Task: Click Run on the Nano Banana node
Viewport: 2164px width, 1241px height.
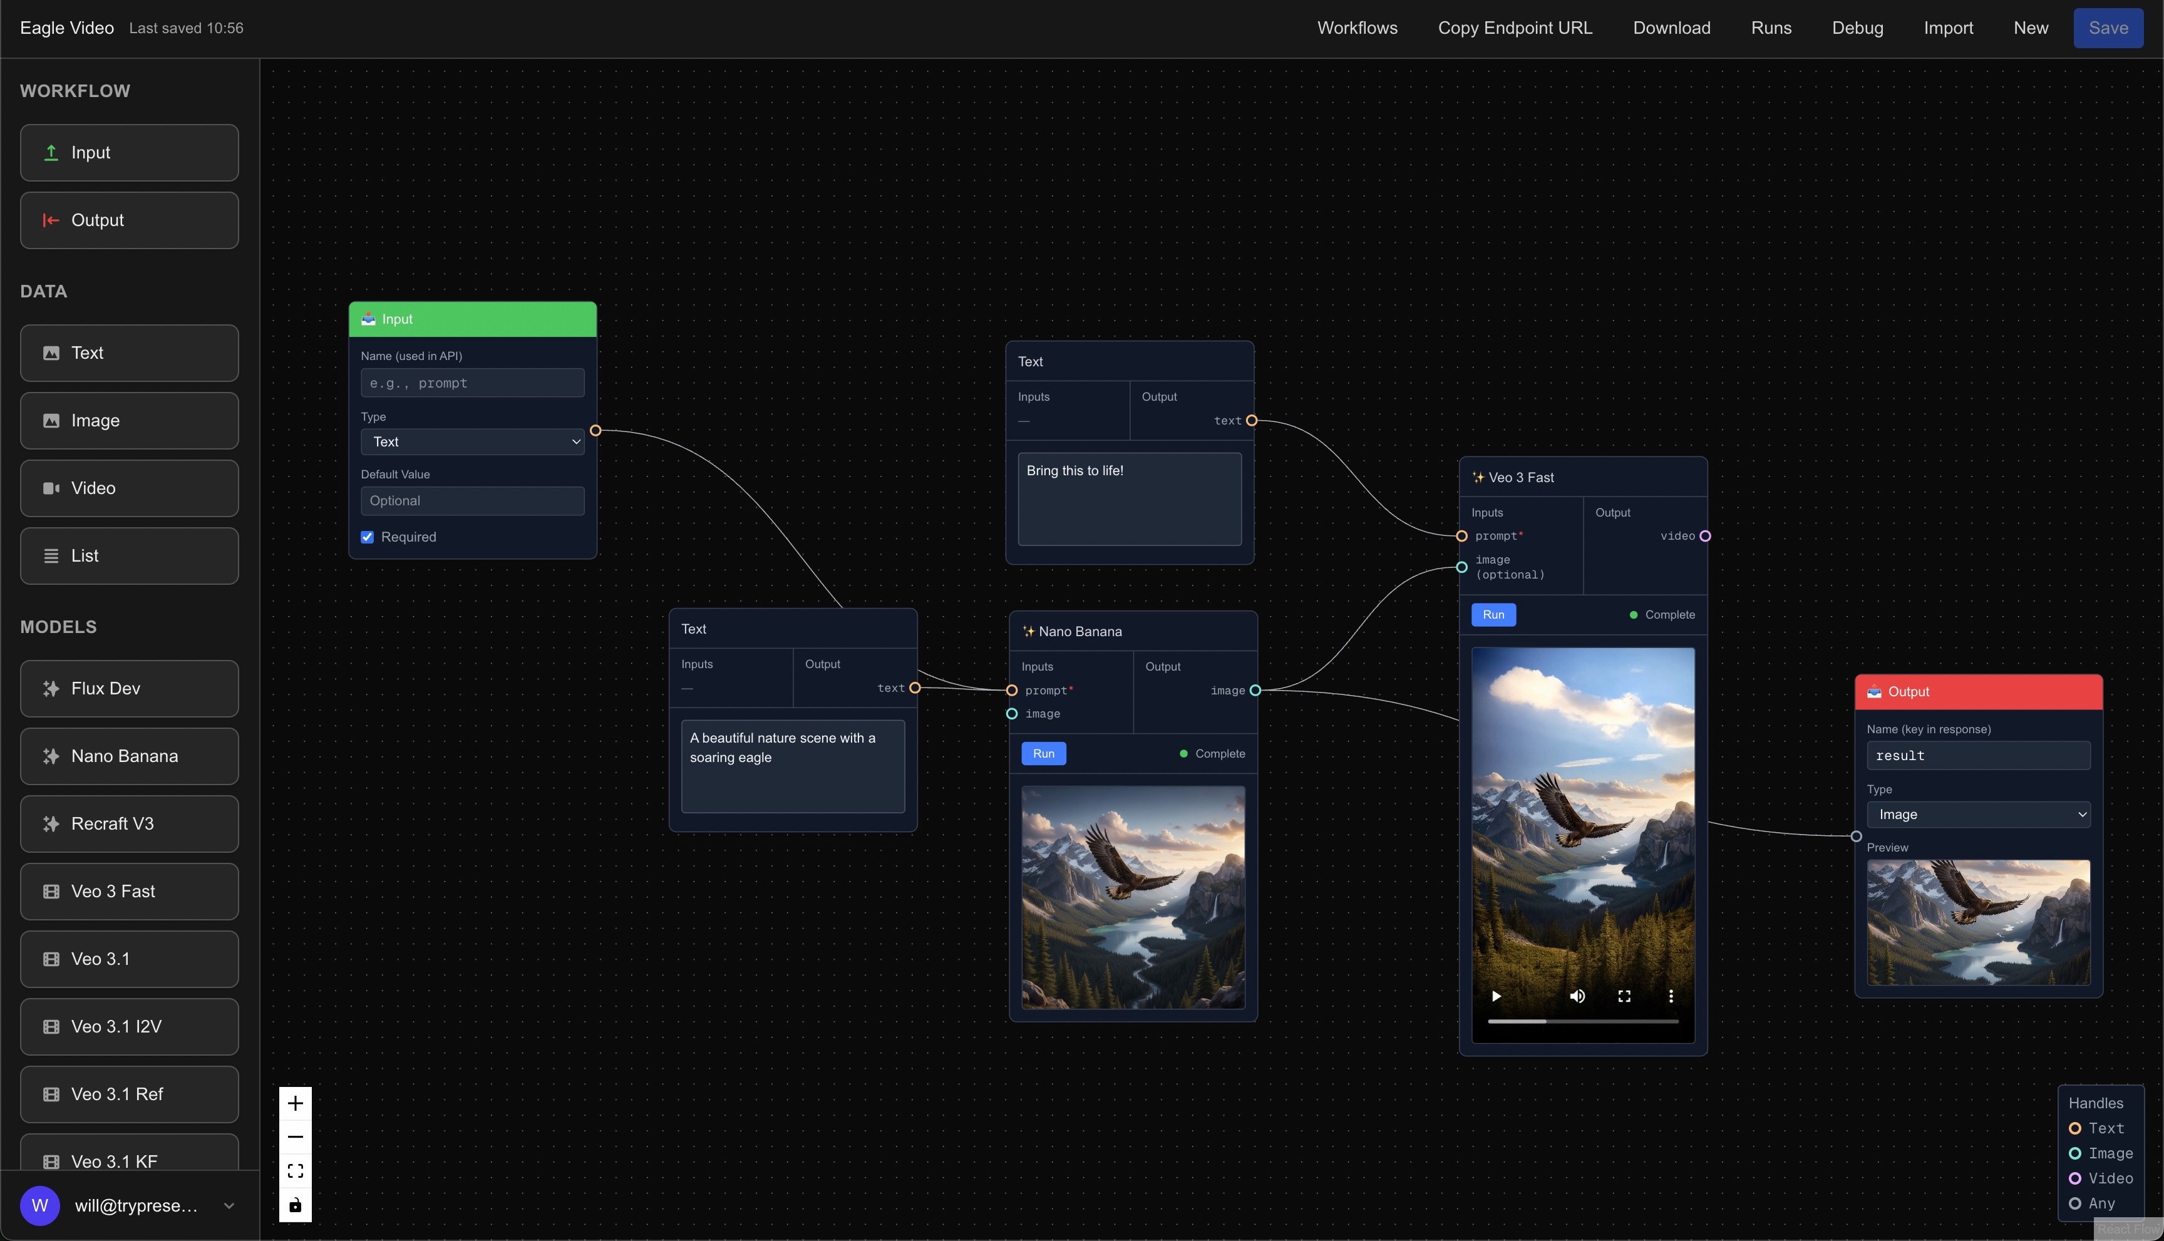Action: click(x=1043, y=753)
